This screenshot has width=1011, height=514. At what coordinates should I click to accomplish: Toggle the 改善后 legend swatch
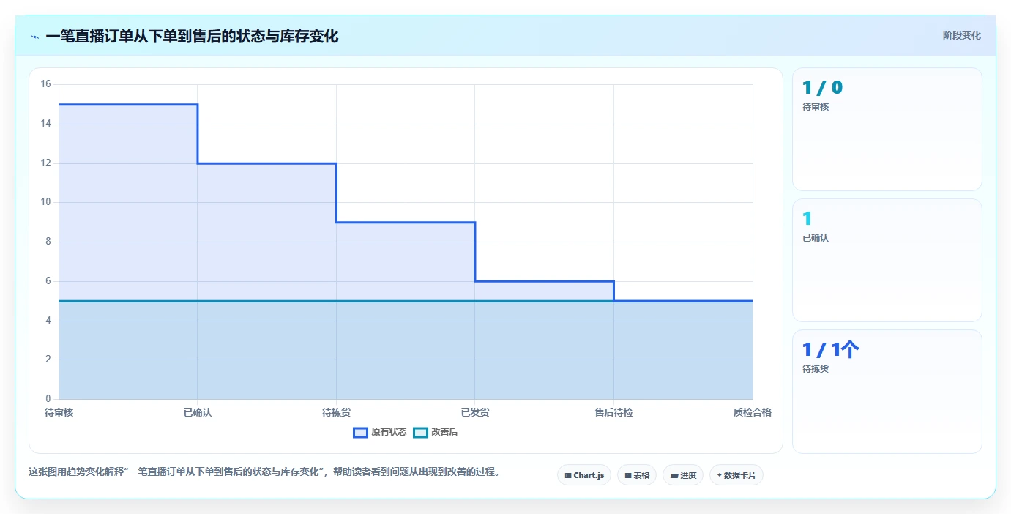click(420, 432)
